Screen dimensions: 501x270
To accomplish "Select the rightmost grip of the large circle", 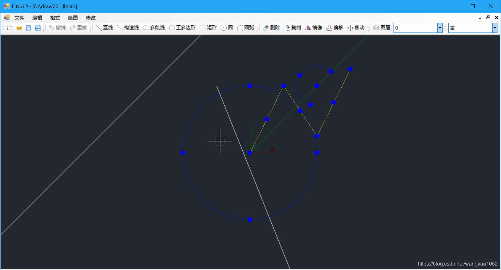I will [317, 153].
